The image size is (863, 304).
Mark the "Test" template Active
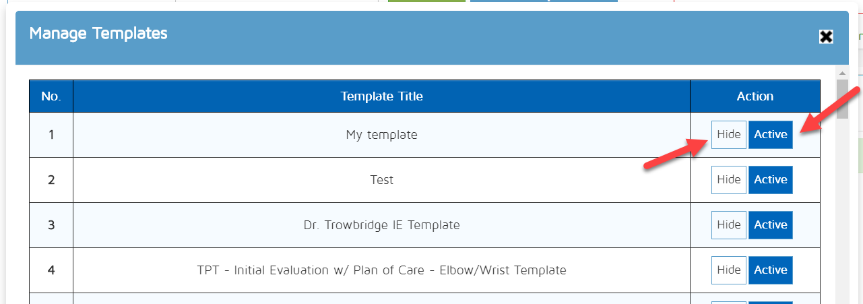tap(770, 180)
